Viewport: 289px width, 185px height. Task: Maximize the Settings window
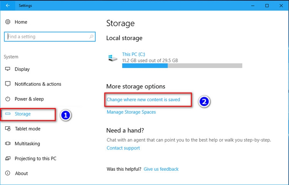point(267,5)
